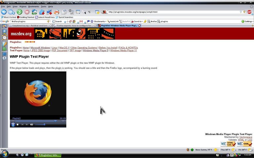Click the AutoLink button
254x158 pixels.
[113, 21]
